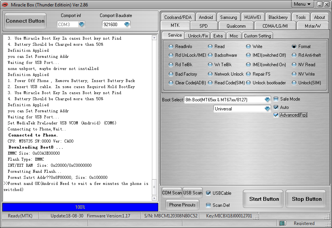Viewport: 332px width, 228px height.
Task: Toggle the Auto checkbox
Action: (276, 107)
